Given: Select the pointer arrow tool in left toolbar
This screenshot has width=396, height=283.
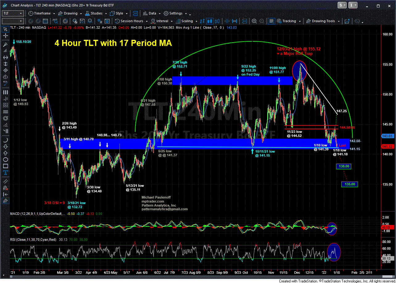Looking at the screenshot, I should pyautogui.click(x=5, y=29).
